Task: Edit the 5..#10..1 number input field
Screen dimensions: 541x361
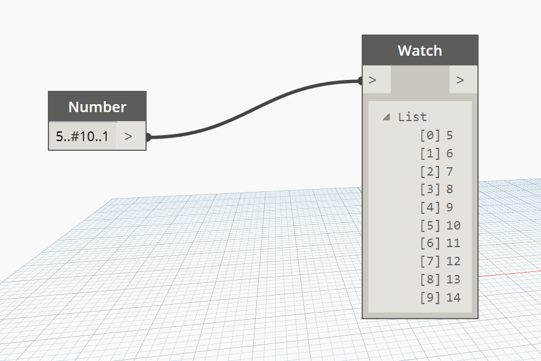Action: [83, 136]
